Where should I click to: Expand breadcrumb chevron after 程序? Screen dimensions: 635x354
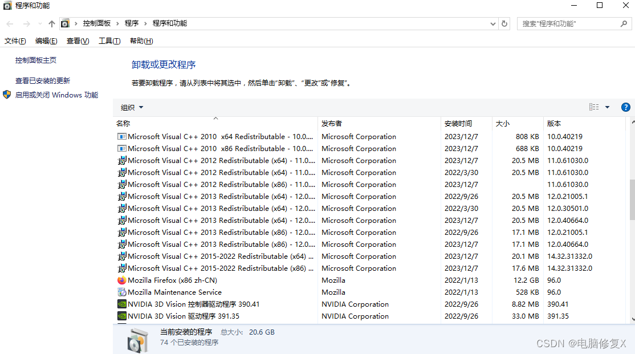click(x=145, y=23)
